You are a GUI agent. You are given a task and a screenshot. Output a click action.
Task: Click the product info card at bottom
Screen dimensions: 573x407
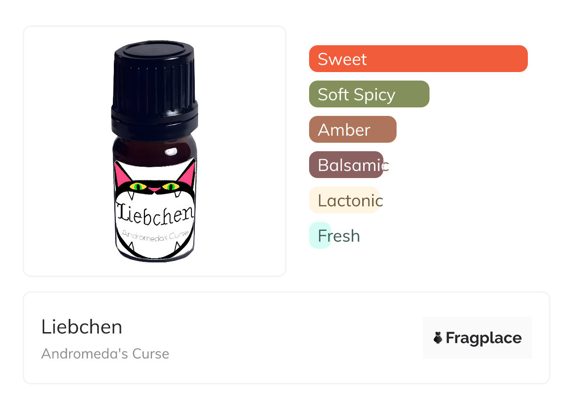tap(286, 338)
